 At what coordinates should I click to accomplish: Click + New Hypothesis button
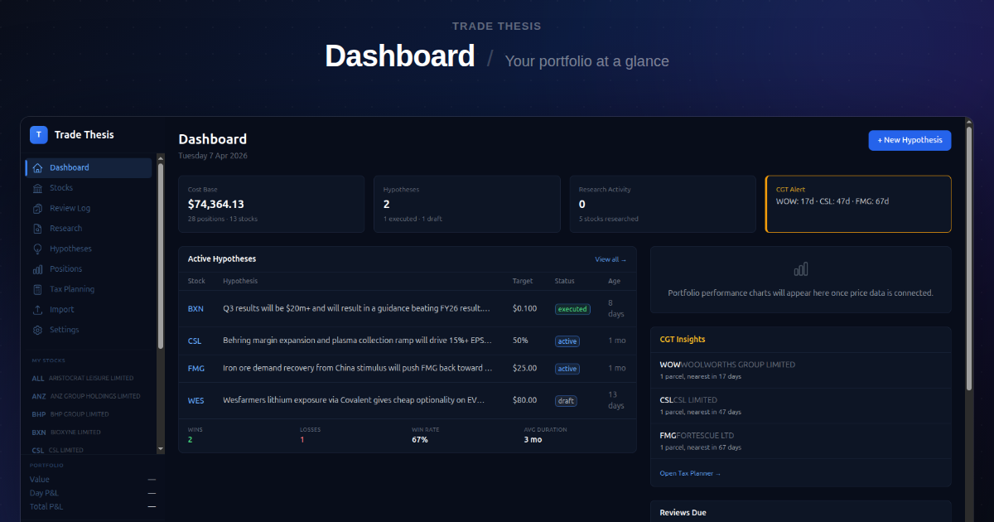pyautogui.click(x=910, y=140)
